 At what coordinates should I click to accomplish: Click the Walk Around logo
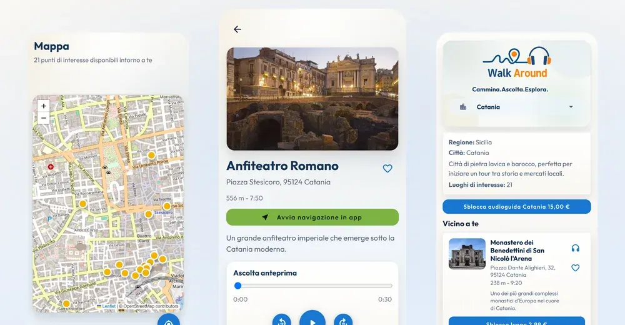click(517, 62)
